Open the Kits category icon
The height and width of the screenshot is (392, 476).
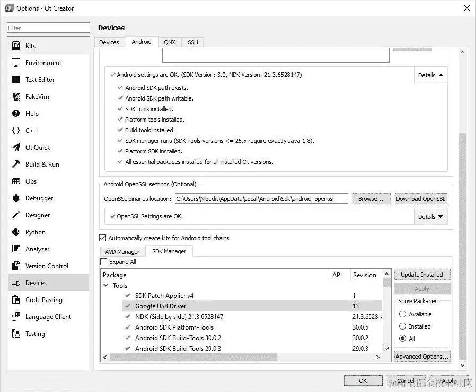pyautogui.click(x=16, y=45)
